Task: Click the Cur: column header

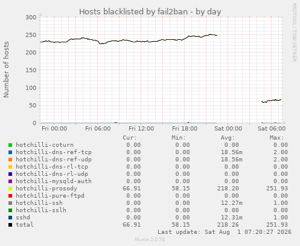Action: (130, 138)
